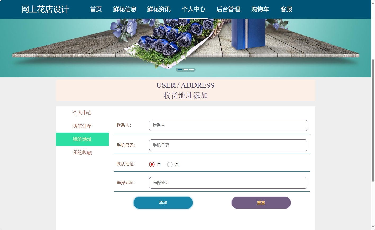
Task: Click the 网上花店设计 site logo
Action: pos(45,9)
